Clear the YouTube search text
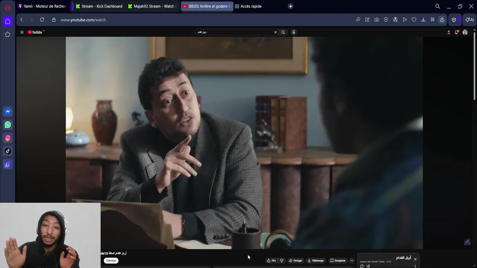477x268 pixels. [x=276, y=32]
